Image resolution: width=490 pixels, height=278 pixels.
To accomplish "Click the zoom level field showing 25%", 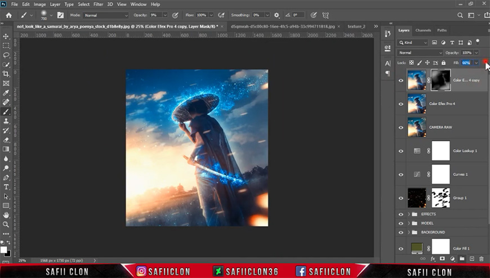I will coord(22,260).
